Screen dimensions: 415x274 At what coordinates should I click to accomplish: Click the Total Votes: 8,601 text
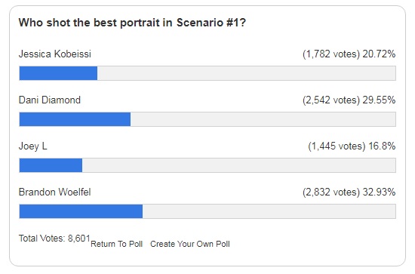tap(54, 239)
